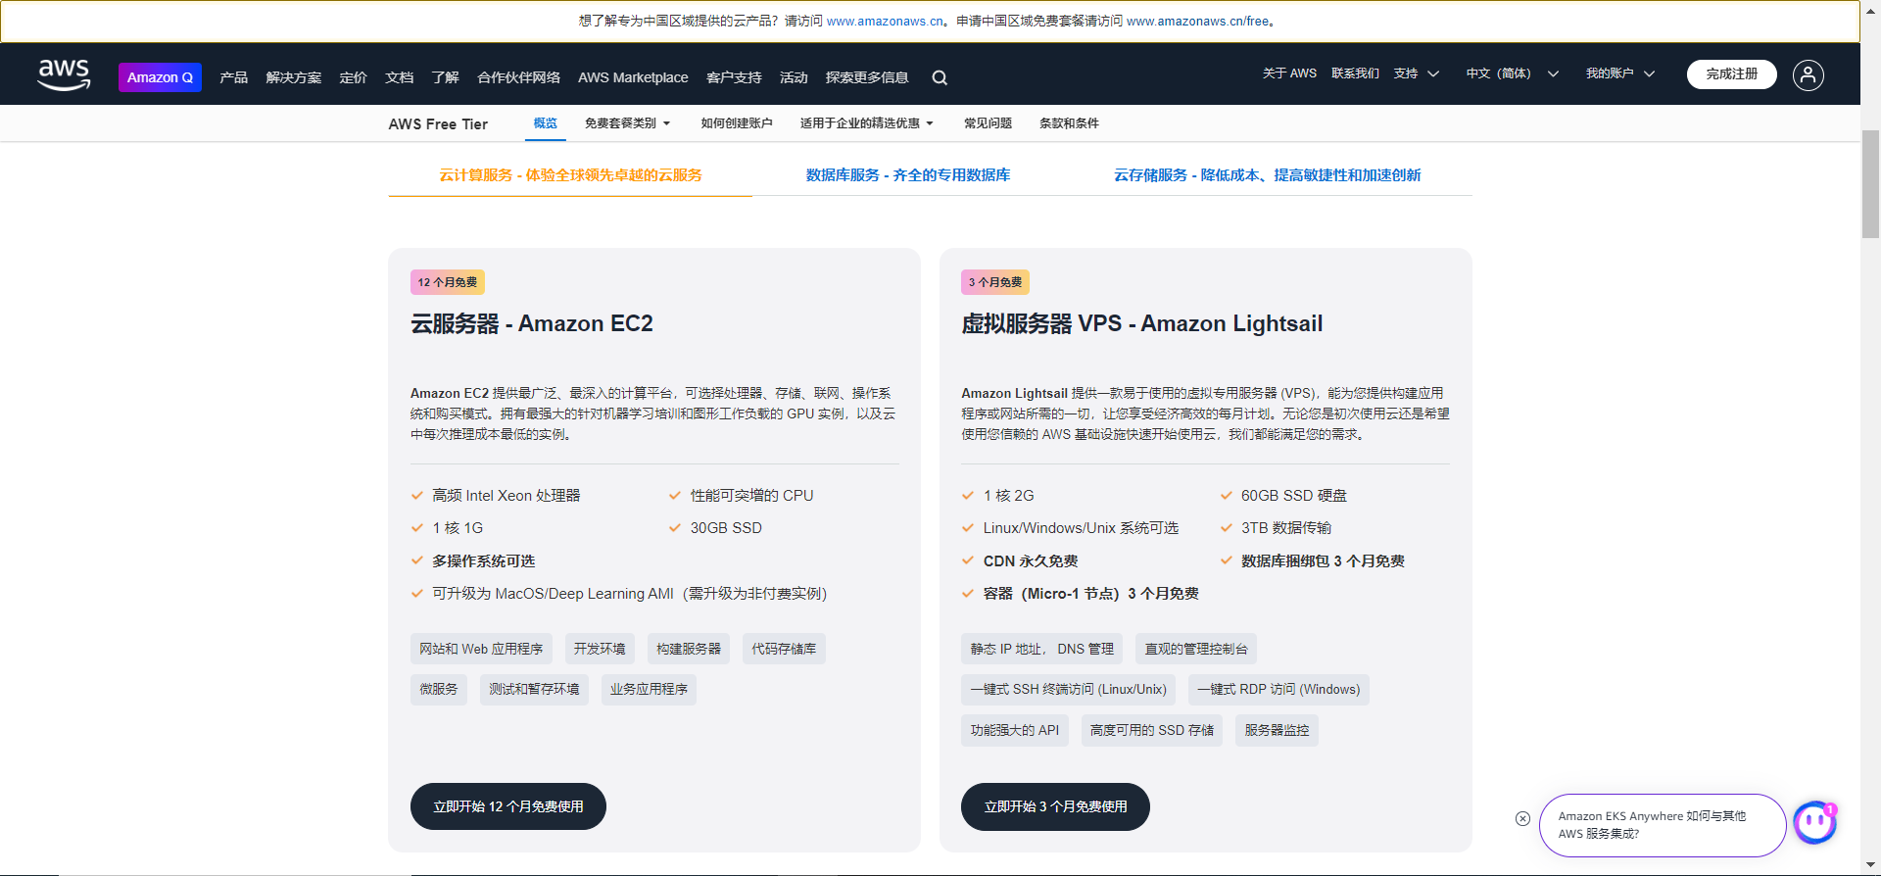Open www.amazonaws.cn/free link in banner

pos(1197,21)
